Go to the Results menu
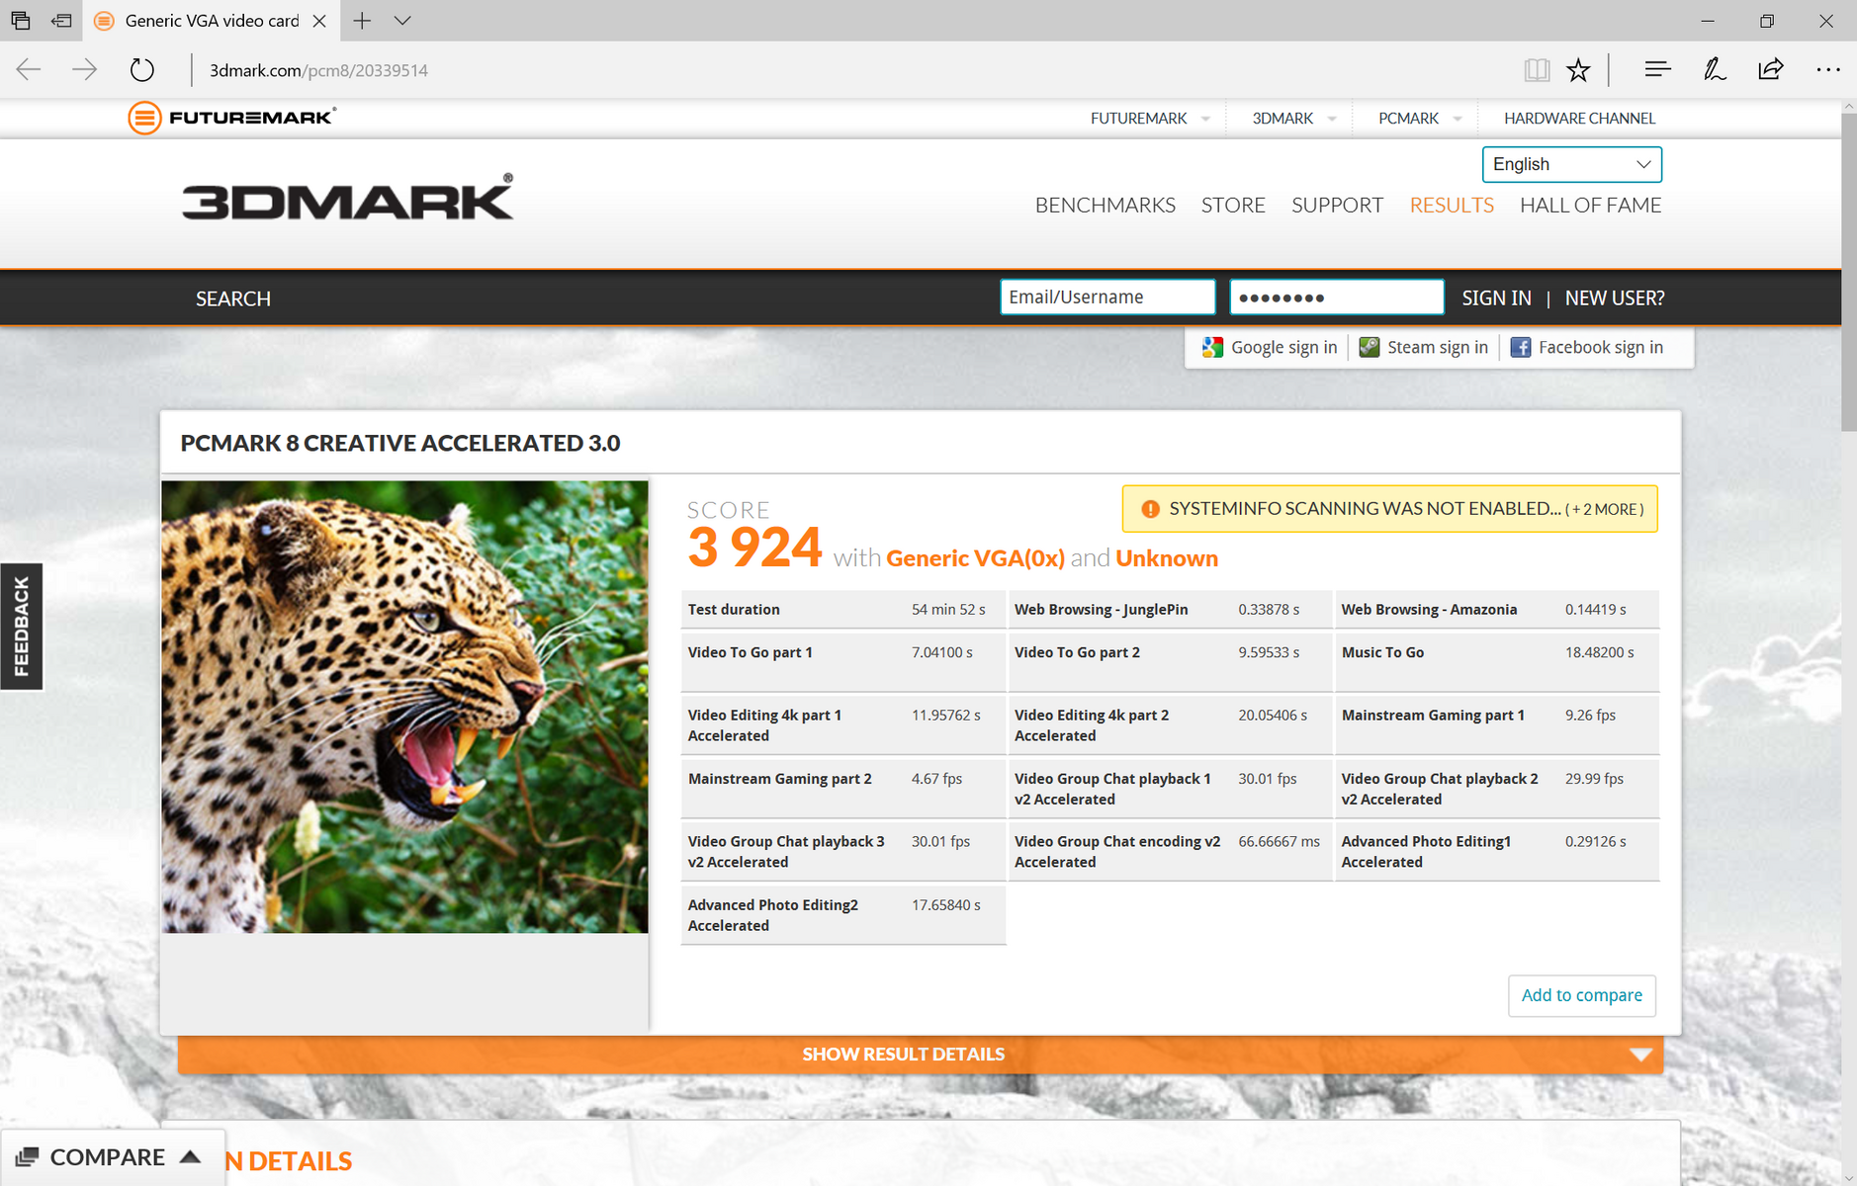 click(1452, 205)
